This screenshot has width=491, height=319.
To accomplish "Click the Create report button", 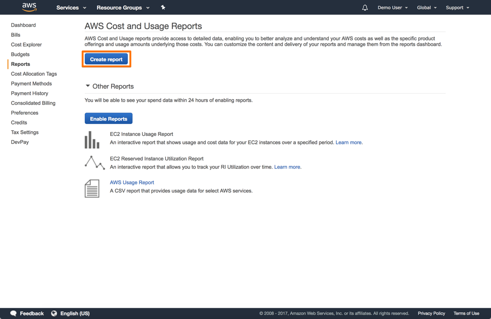I will coord(106,59).
